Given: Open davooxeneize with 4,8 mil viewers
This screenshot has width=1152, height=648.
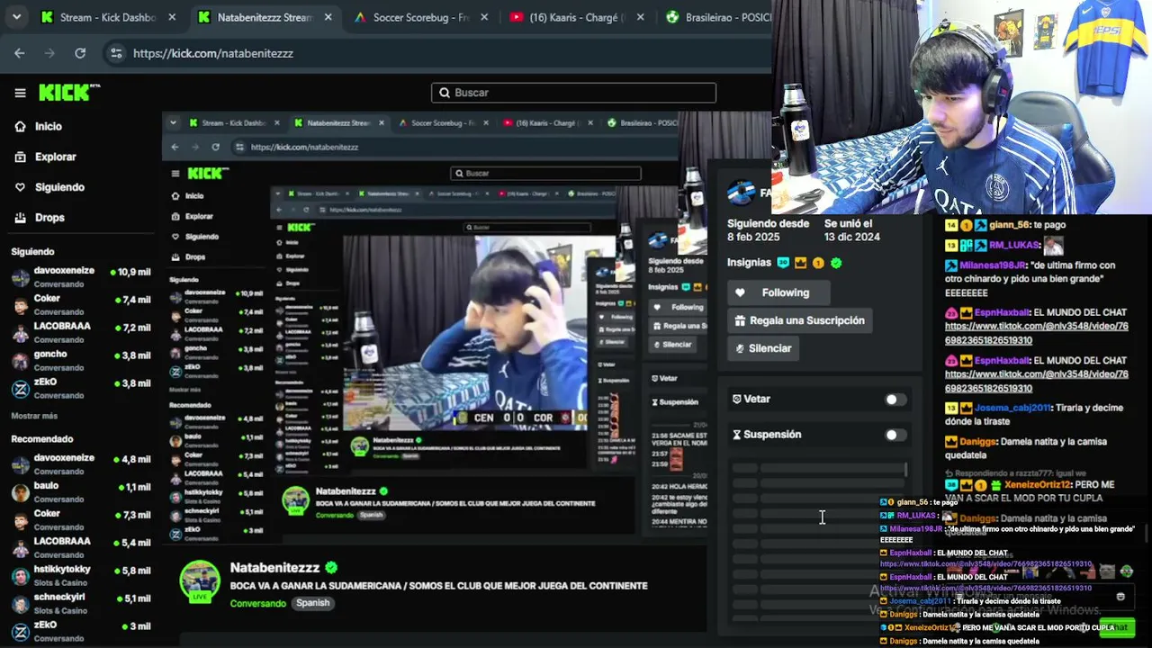Looking at the screenshot, I should 81,464.
